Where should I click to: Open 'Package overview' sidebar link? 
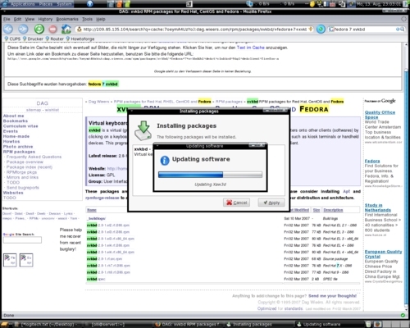[x=25, y=162]
